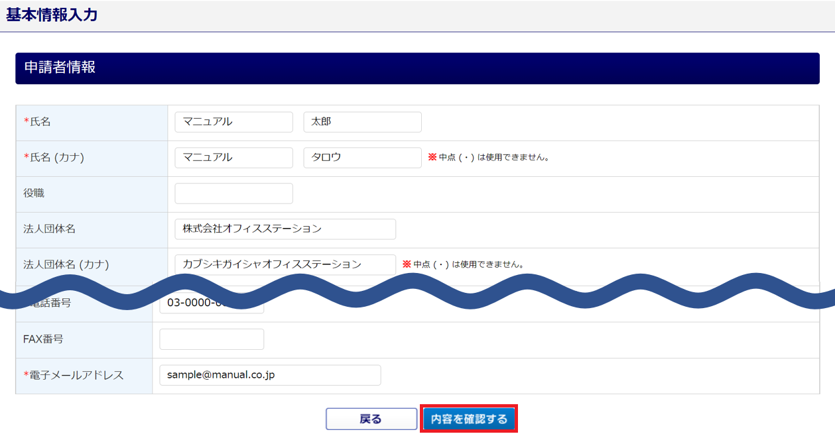Click the 中点 warning note beside カブシキガイシャオフィスステーション
This screenshot has height=436, width=835.
click(x=464, y=264)
